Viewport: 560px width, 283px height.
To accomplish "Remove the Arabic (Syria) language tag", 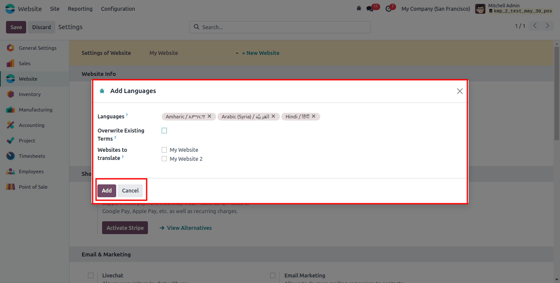I will click(274, 116).
